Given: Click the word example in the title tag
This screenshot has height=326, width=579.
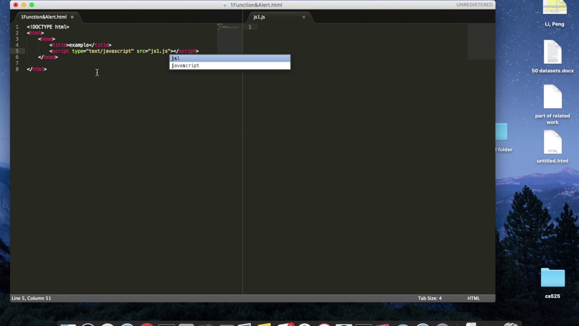Looking at the screenshot, I should pyautogui.click(x=79, y=45).
